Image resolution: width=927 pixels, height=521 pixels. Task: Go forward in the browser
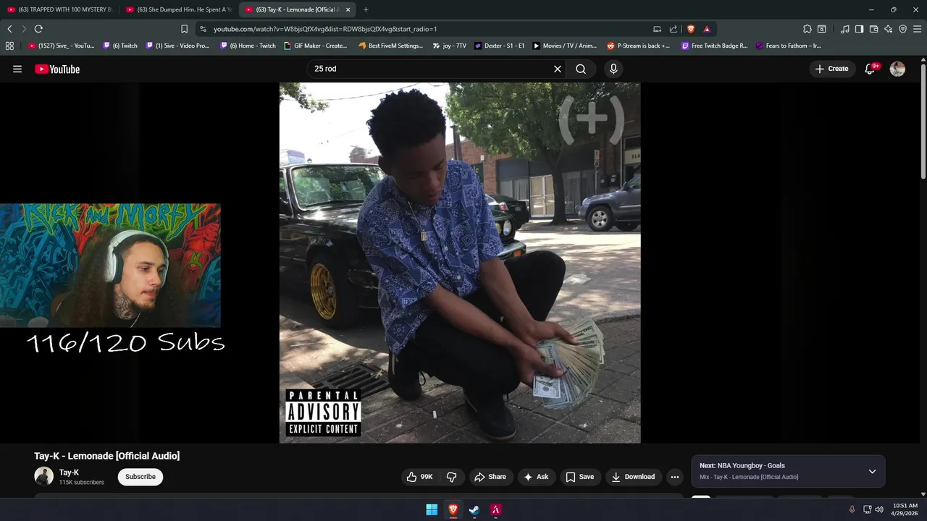point(23,29)
